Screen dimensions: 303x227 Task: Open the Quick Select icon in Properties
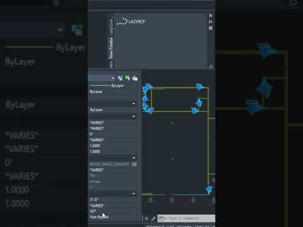point(135,78)
